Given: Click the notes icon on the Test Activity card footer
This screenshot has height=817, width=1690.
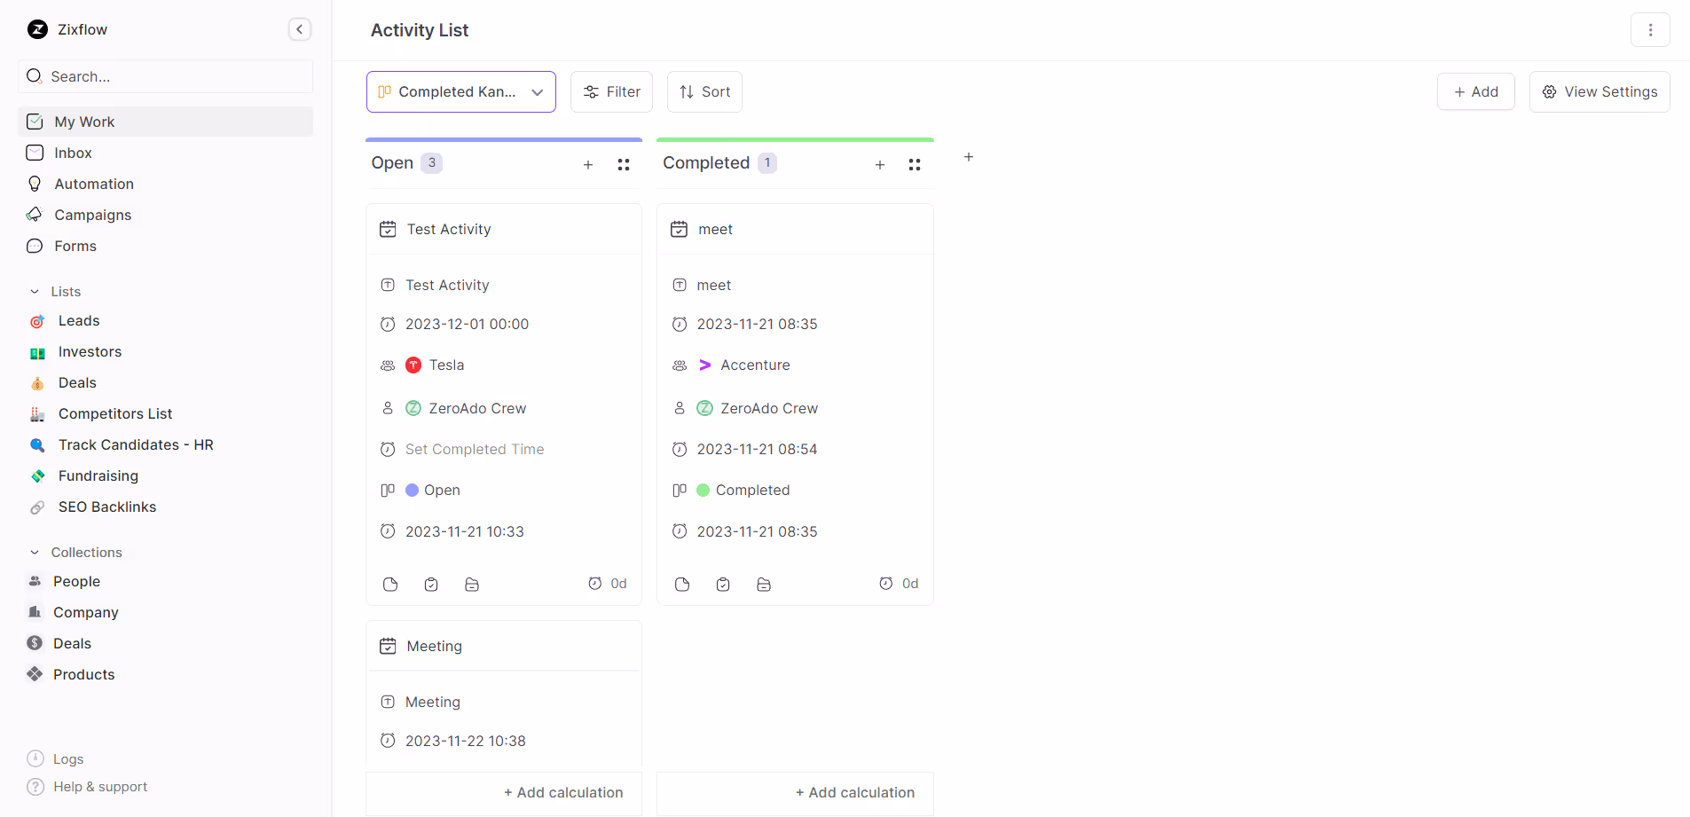Looking at the screenshot, I should coord(390,584).
